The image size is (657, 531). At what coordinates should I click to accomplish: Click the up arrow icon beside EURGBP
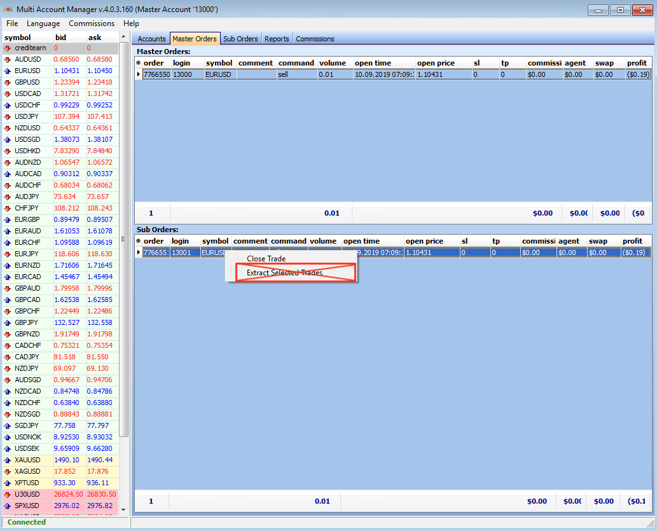(x=7, y=219)
